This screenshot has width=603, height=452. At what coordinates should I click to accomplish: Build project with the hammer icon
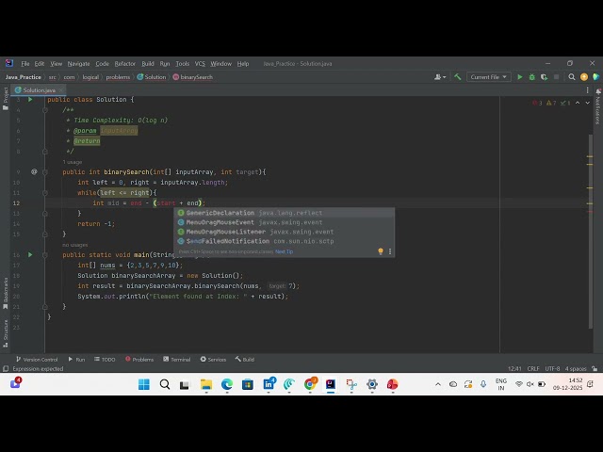pos(458,77)
